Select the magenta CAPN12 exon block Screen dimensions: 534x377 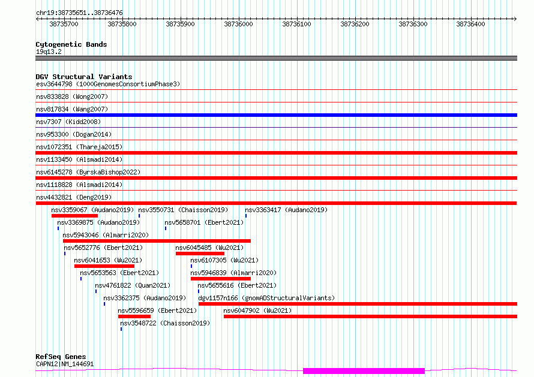[x=364, y=371]
